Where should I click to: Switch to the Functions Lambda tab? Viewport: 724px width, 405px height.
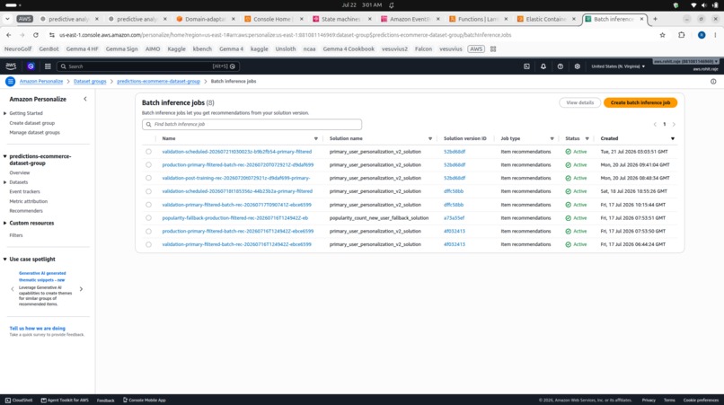point(478,19)
